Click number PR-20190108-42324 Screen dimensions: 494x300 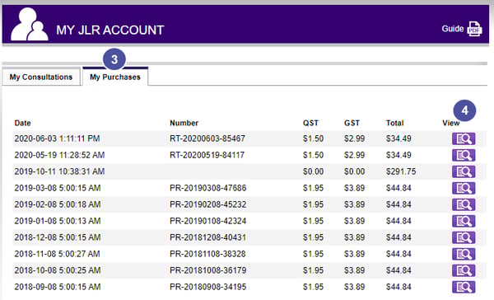208,221
